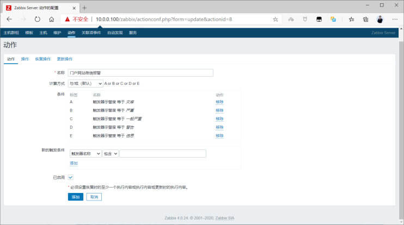This screenshot has width=404, height=225.
Task: Add this page to favorites star
Action: [x=276, y=19]
